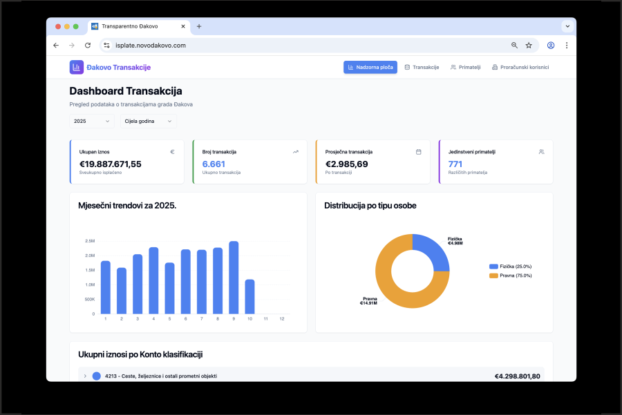Go to Proračunski korisnici page

520,67
